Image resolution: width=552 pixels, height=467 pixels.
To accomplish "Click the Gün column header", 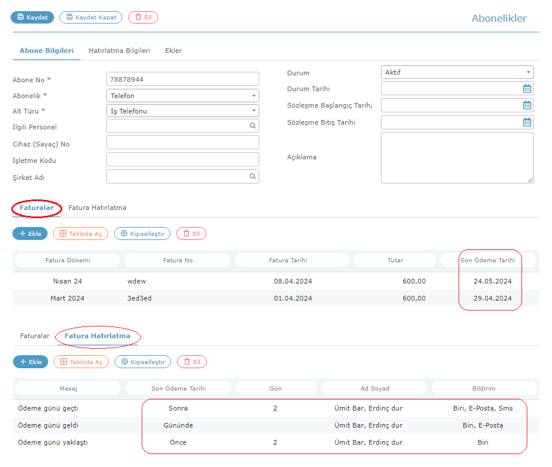I will tap(276, 388).
